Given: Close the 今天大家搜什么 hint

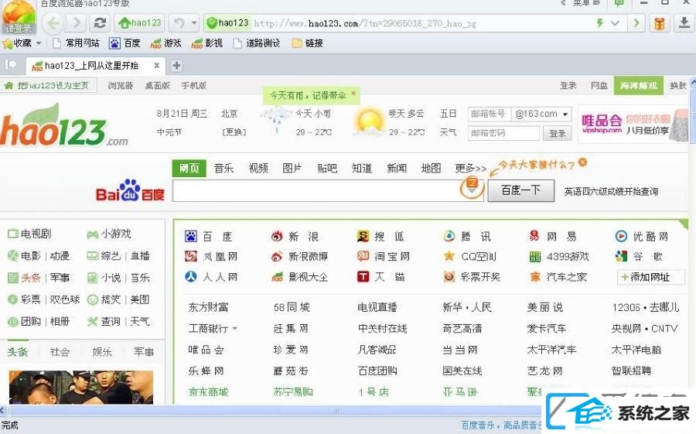Looking at the screenshot, I should point(582,162).
